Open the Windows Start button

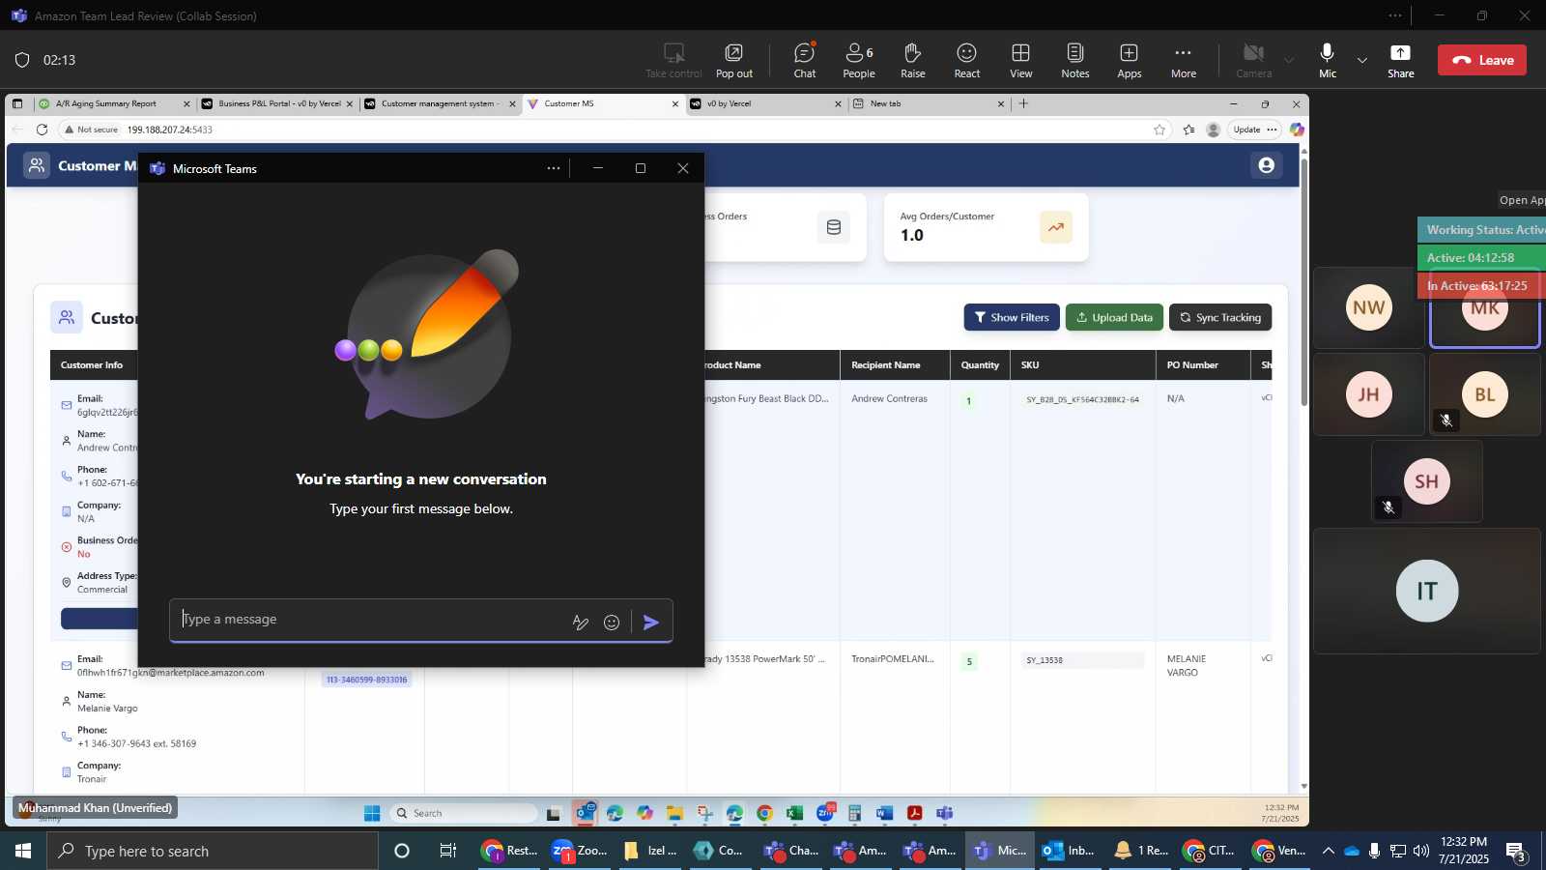23,851
